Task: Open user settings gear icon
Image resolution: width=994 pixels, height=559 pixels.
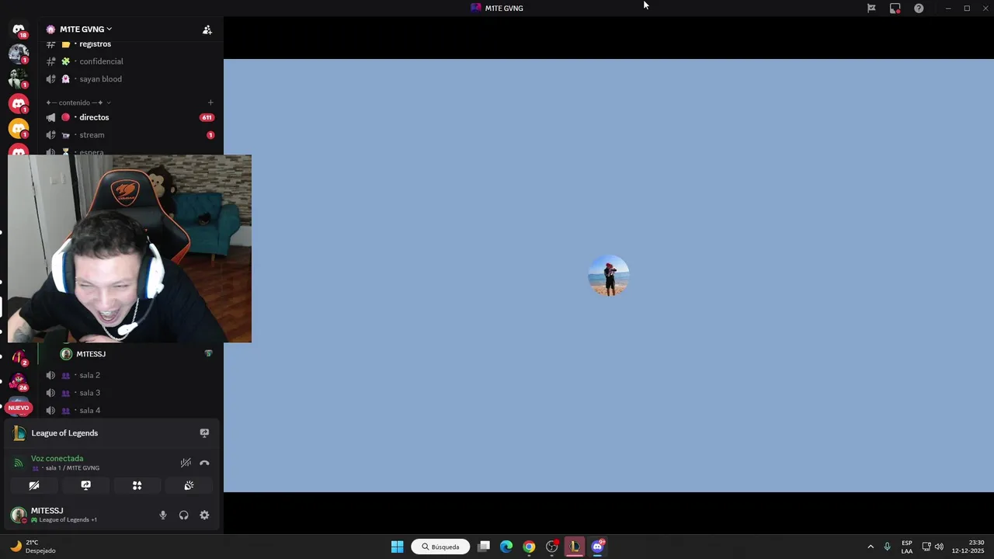Action: (204, 515)
